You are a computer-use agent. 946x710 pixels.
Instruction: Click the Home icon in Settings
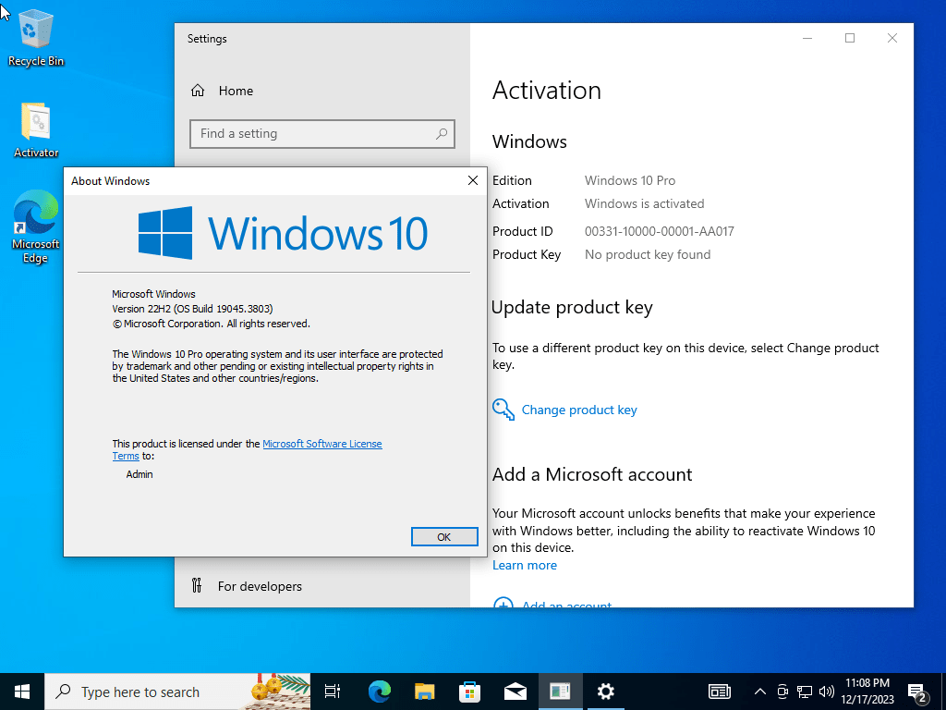(198, 91)
